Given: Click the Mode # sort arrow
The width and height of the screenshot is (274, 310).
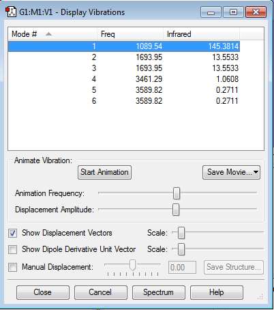Looking at the screenshot, I should pyautogui.click(x=48, y=34).
